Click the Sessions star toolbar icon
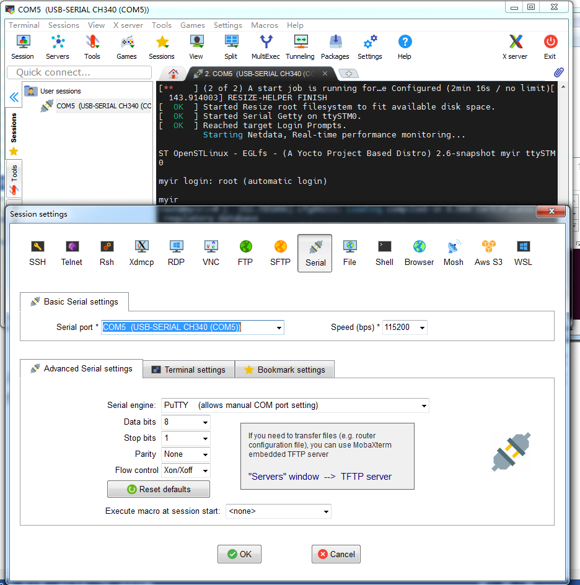The width and height of the screenshot is (580, 585). pos(162,47)
